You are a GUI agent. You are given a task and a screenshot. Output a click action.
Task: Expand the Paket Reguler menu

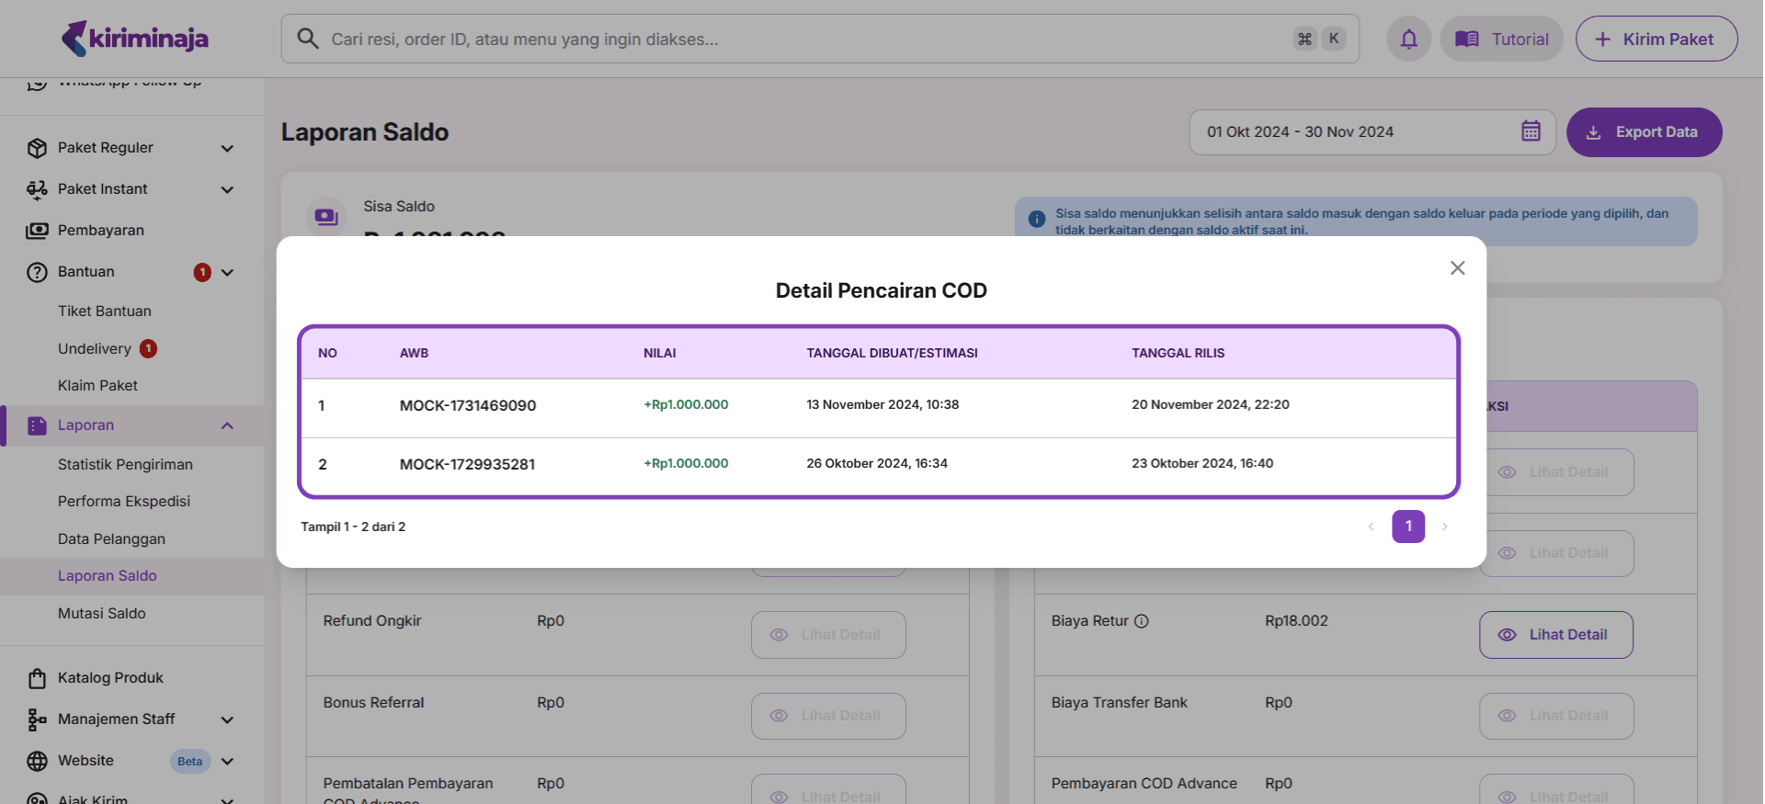tap(227, 148)
